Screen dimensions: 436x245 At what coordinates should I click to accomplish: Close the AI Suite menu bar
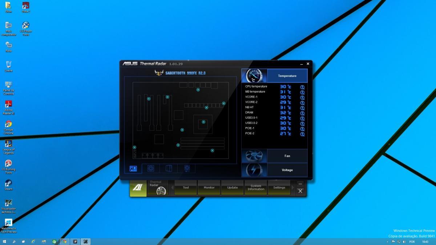pyautogui.click(x=300, y=191)
